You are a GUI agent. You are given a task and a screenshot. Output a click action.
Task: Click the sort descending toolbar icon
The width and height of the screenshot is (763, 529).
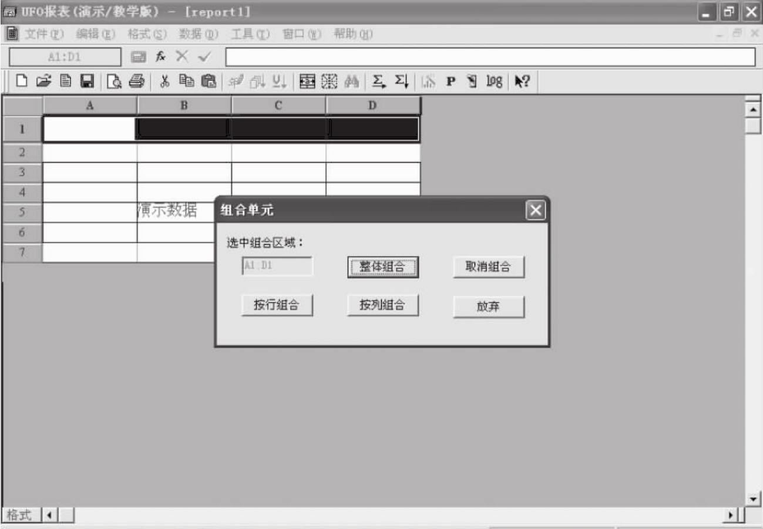click(x=279, y=82)
